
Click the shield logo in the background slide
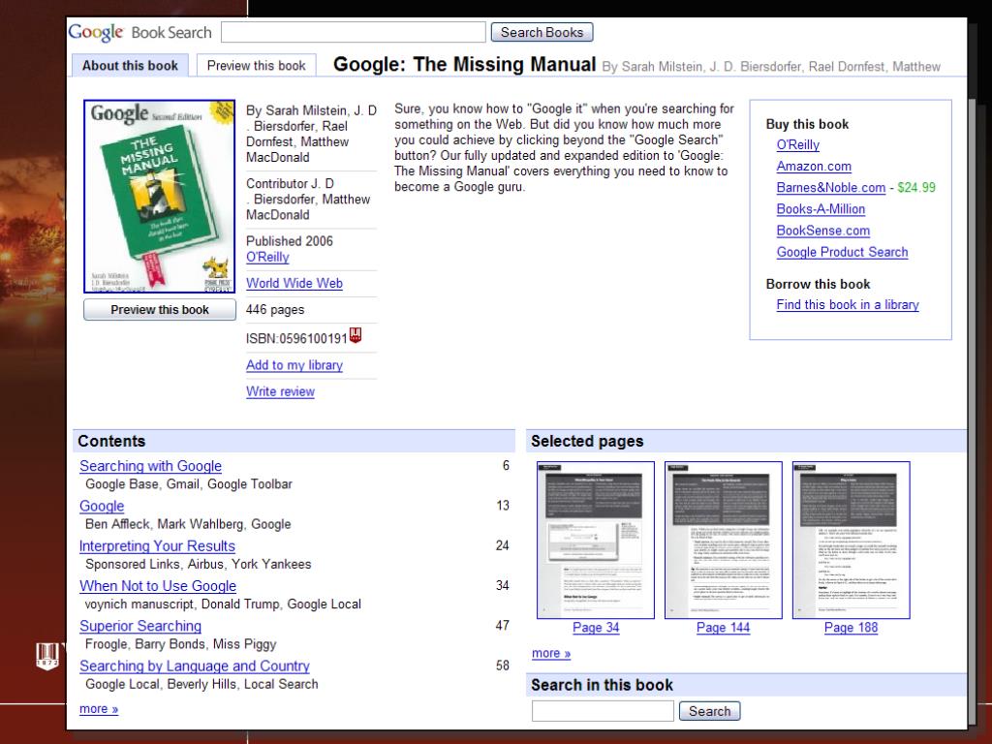click(x=47, y=656)
